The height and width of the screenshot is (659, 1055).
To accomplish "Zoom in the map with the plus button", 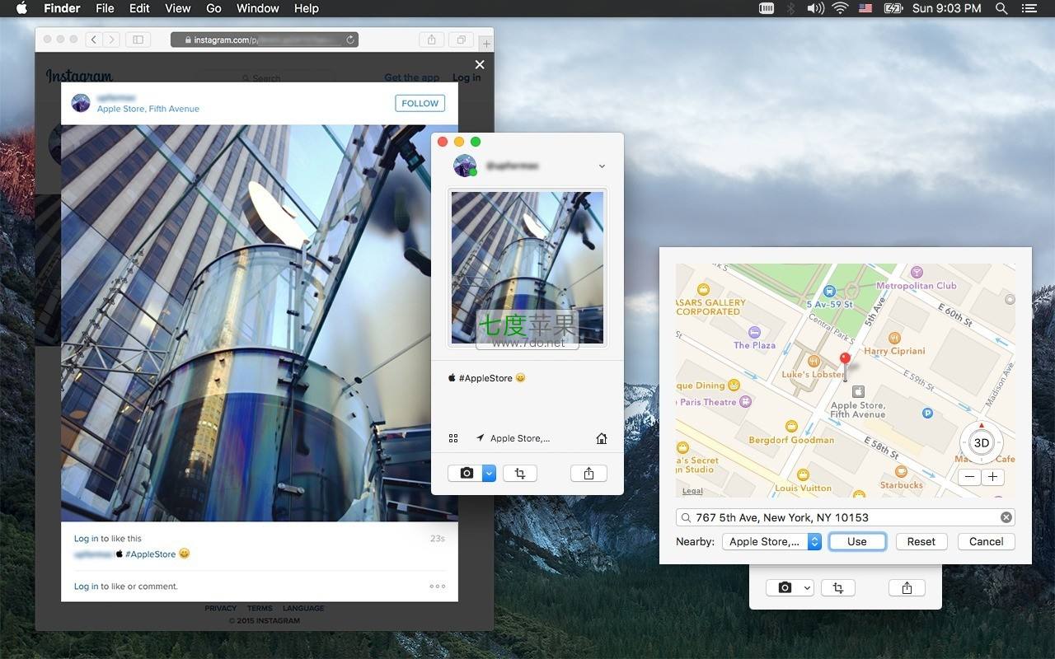I will point(993,477).
